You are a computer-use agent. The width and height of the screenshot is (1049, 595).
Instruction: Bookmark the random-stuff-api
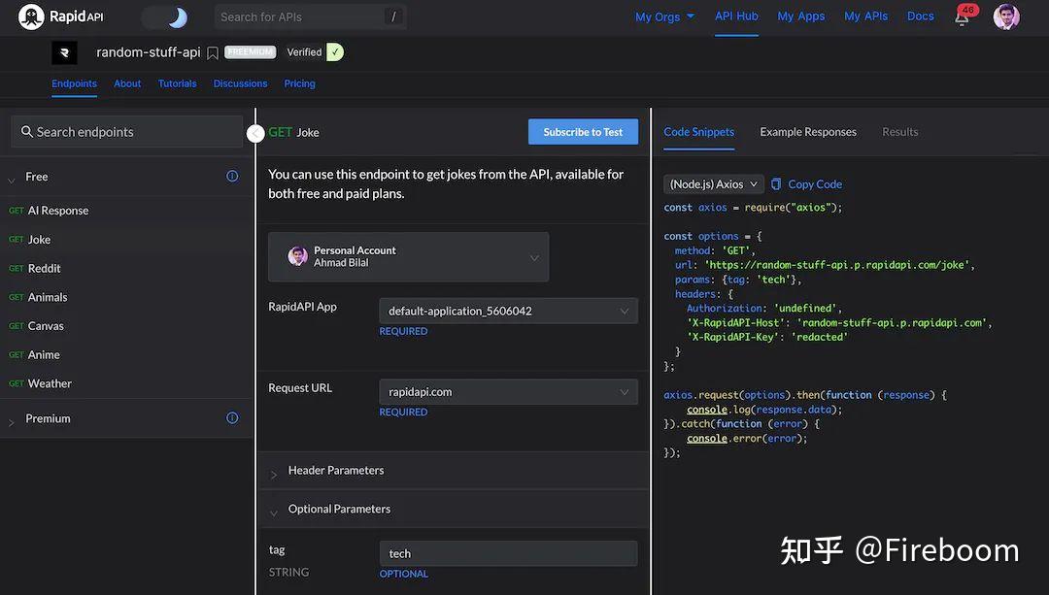[212, 52]
